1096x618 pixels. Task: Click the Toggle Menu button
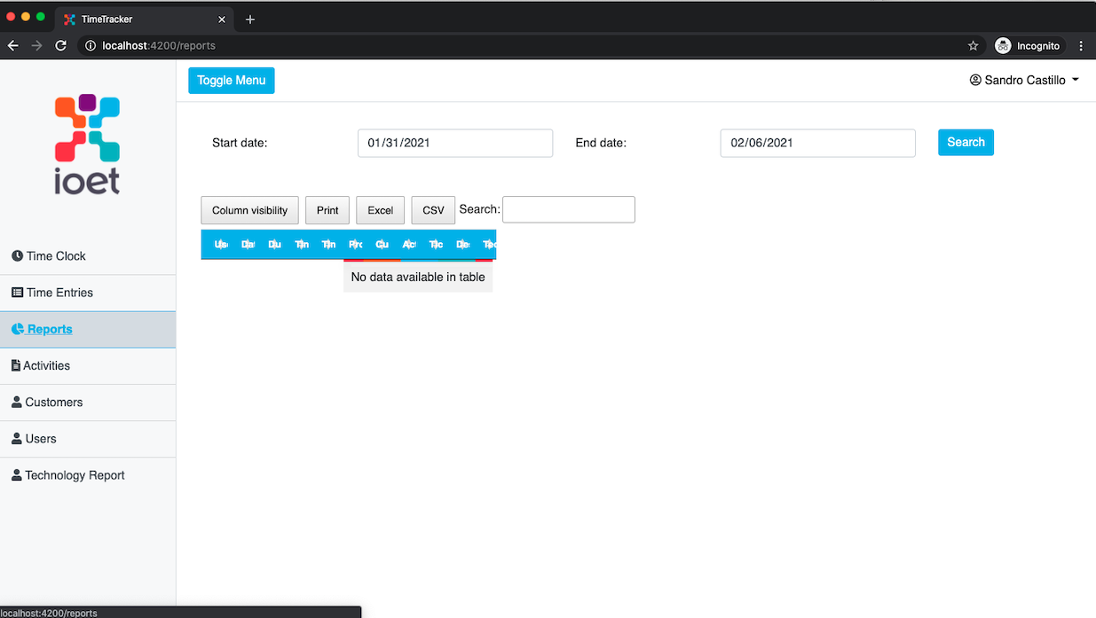pos(232,80)
